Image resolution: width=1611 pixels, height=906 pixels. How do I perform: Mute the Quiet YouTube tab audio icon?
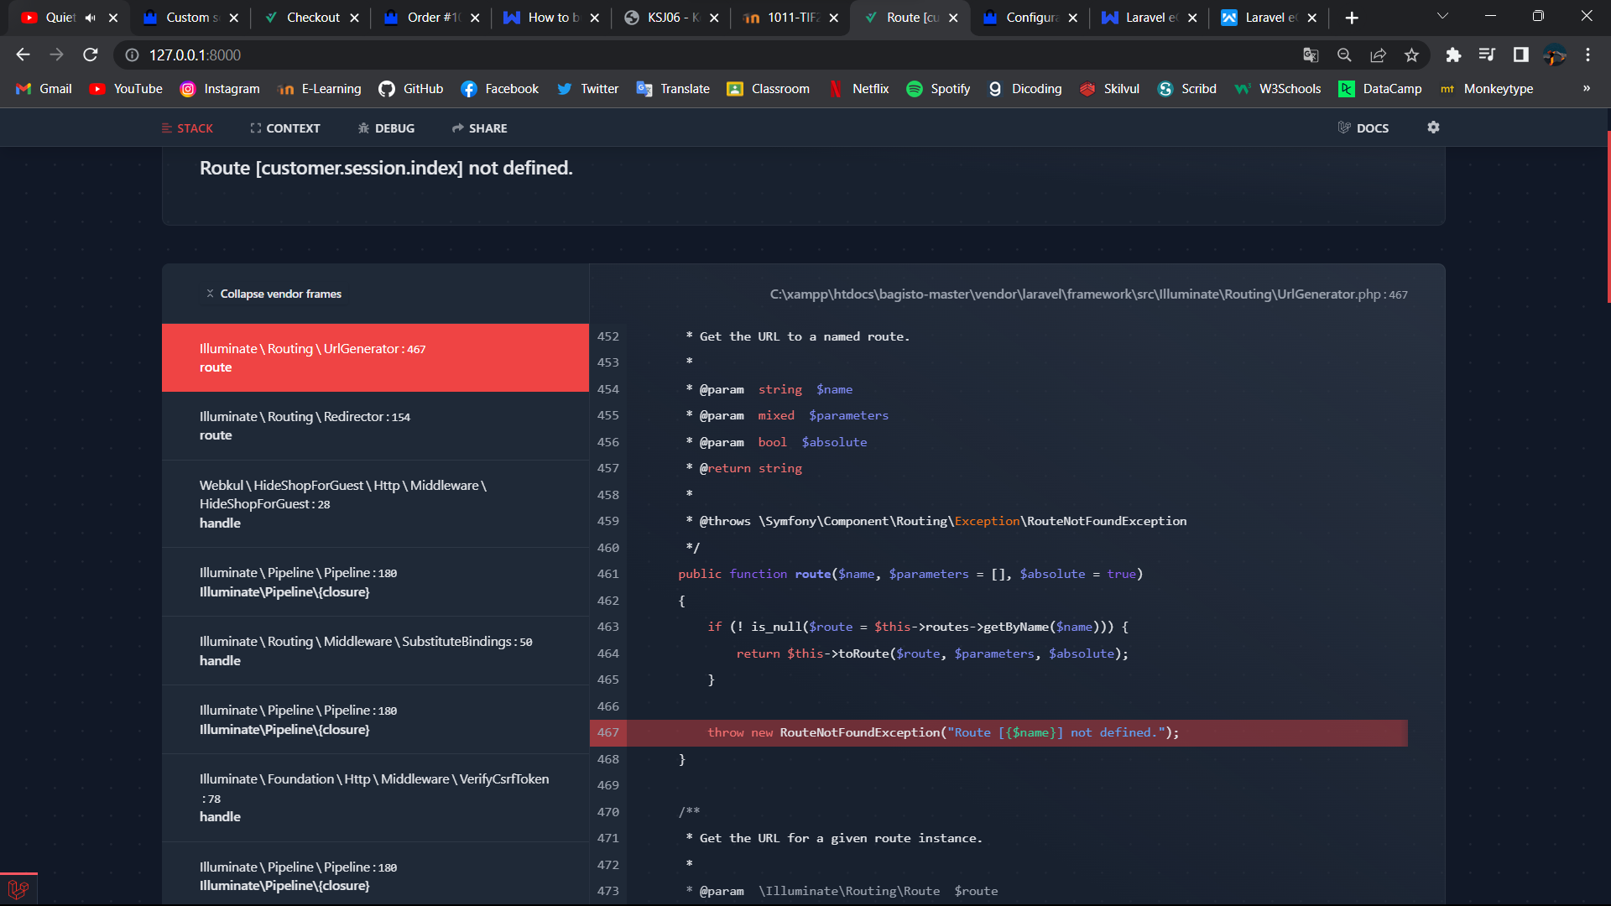pyautogui.click(x=91, y=18)
